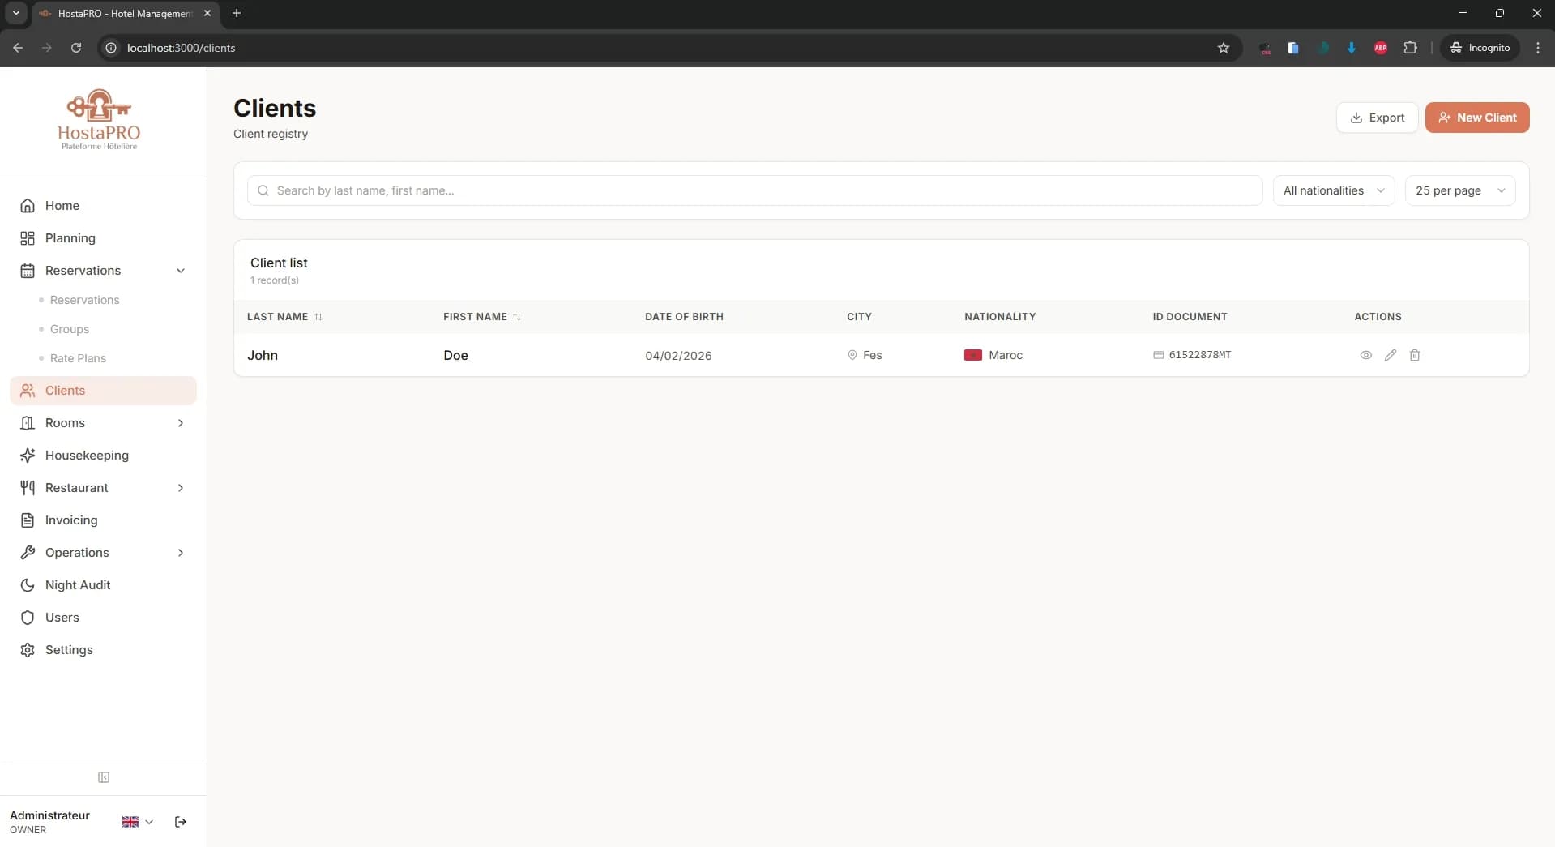The image size is (1555, 847).
Task: Open the Night Audit section
Action: (78, 584)
